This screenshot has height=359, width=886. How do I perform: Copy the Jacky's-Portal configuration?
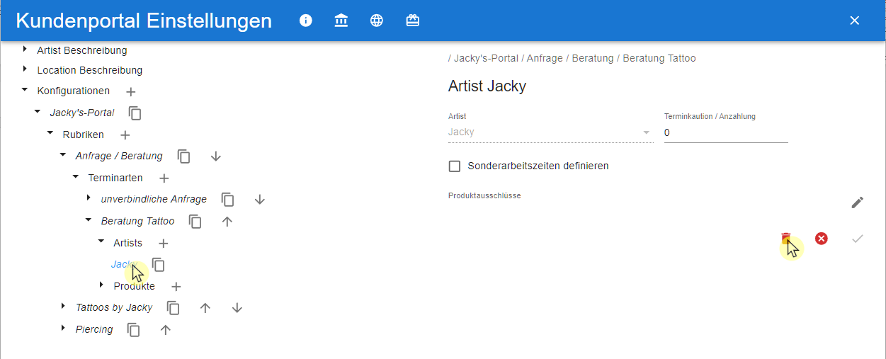[135, 113]
